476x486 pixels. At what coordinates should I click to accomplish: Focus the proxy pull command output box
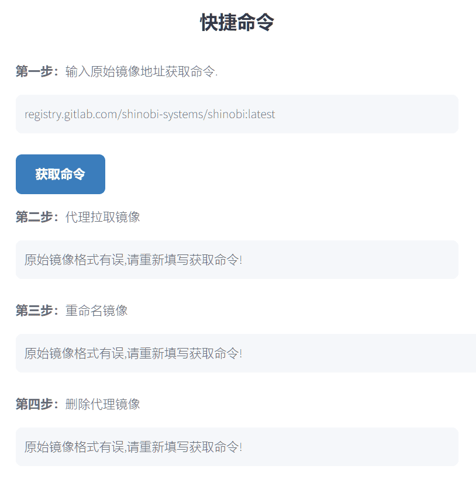coord(237,260)
